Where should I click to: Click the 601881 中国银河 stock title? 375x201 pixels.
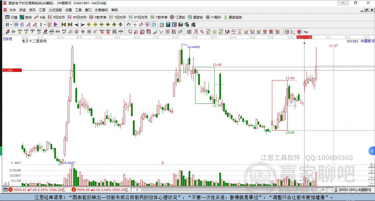(x=360, y=41)
